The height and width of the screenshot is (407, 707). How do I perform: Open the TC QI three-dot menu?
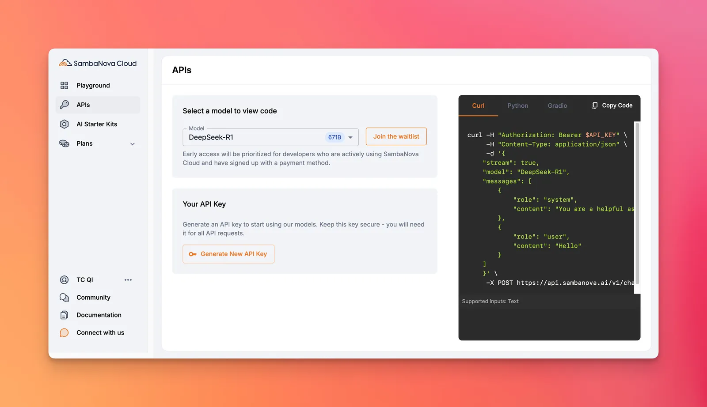[128, 280]
